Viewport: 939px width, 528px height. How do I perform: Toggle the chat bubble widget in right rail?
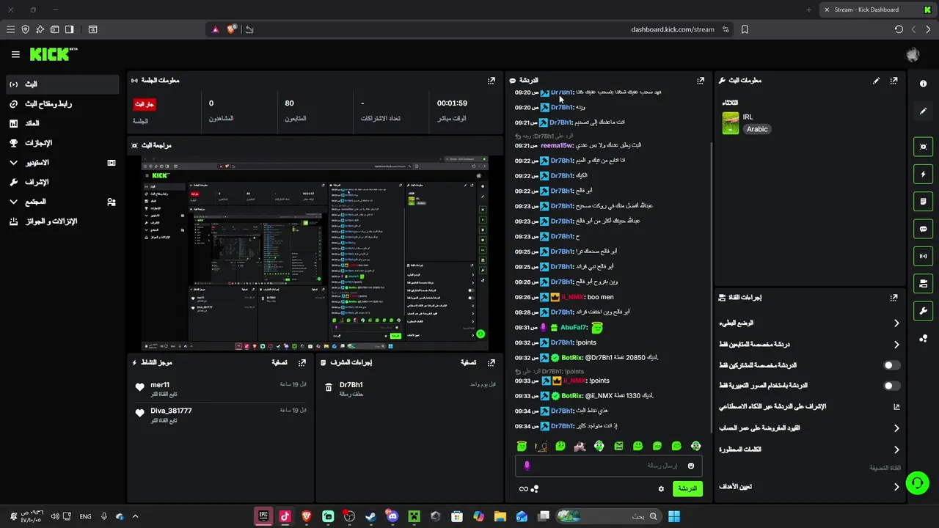coord(923,229)
